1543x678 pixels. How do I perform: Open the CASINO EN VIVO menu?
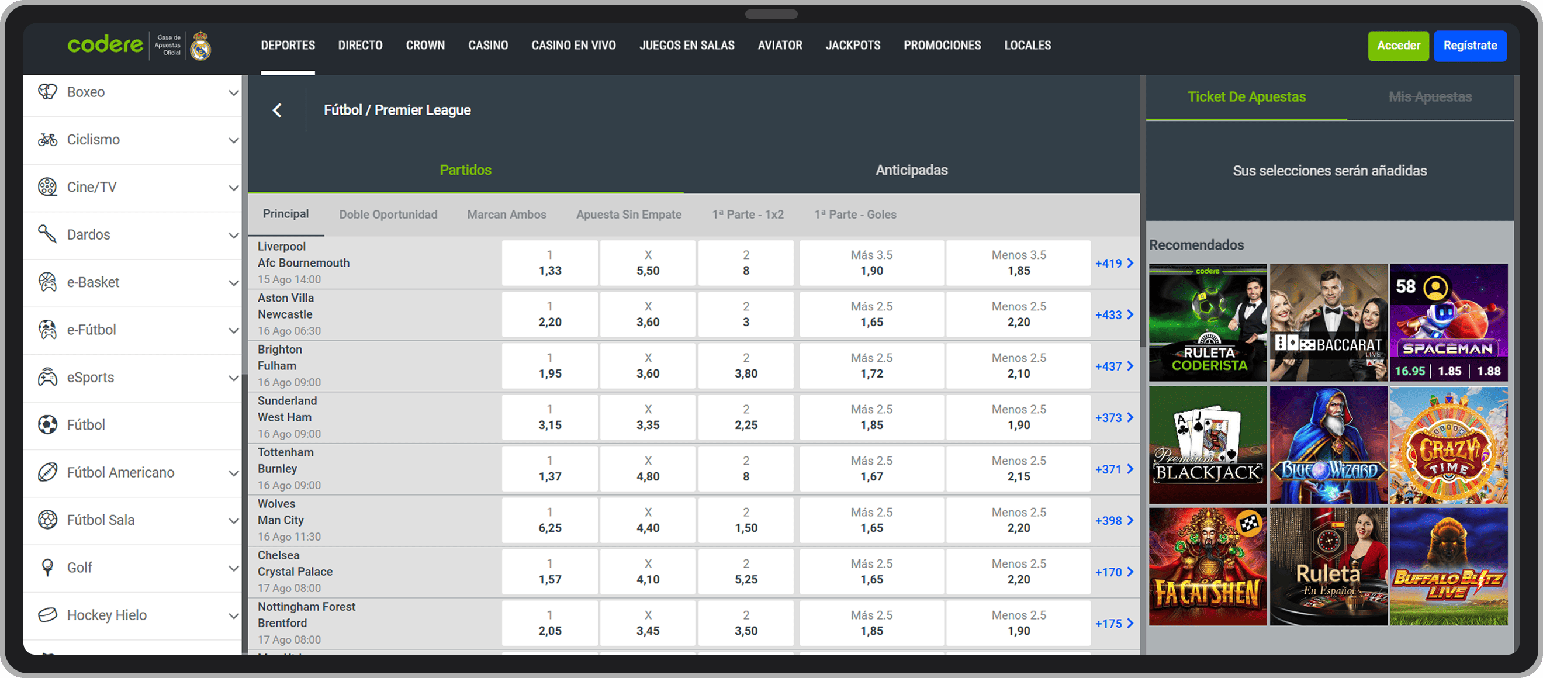[573, 46]
